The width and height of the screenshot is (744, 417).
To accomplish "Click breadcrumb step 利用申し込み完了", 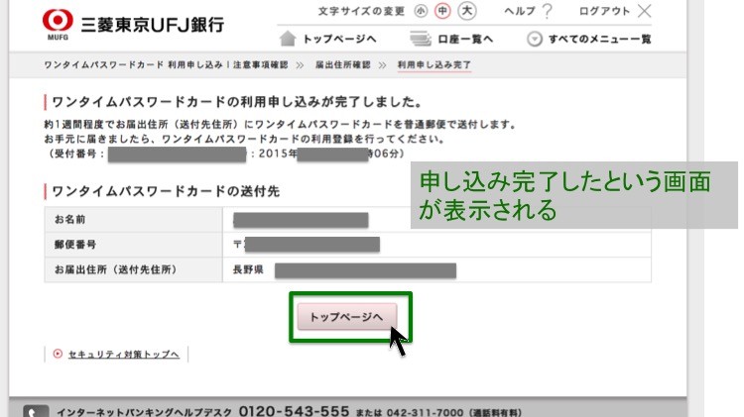I will pos(434,65).
